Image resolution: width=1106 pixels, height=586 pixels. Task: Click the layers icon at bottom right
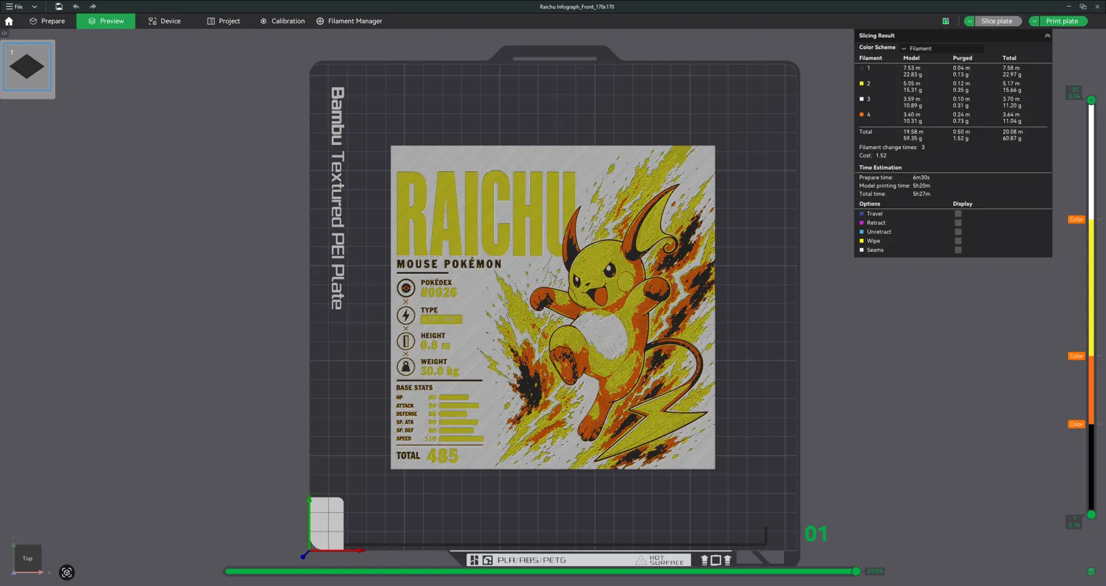(1091, 572)
